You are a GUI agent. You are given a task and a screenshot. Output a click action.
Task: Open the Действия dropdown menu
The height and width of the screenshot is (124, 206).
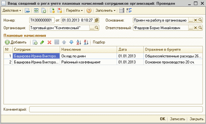(12, 11)
